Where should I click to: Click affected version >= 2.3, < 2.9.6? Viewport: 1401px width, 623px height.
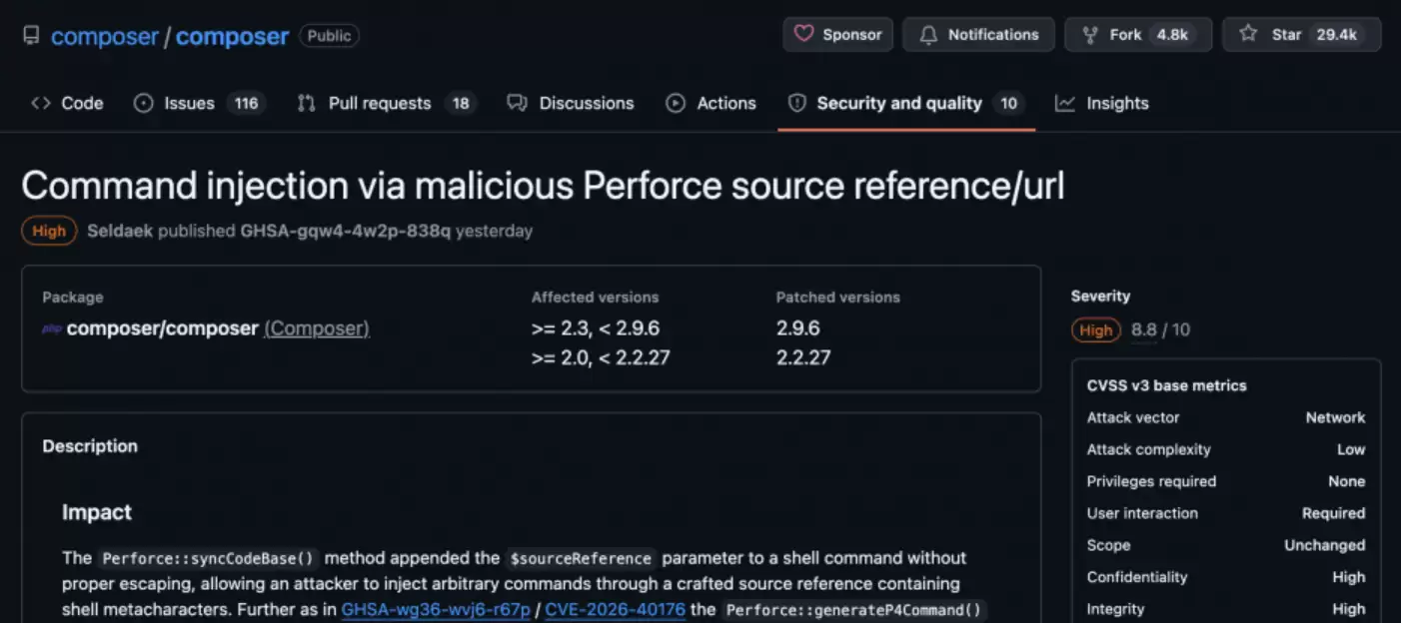(x=596, y=328)
